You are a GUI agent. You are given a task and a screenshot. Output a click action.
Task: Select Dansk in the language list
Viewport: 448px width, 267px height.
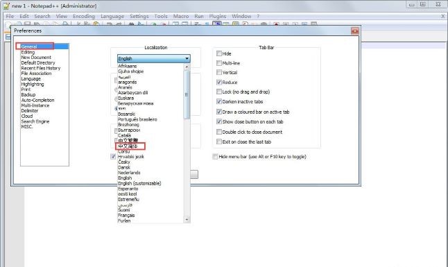(x=124, y=168)
